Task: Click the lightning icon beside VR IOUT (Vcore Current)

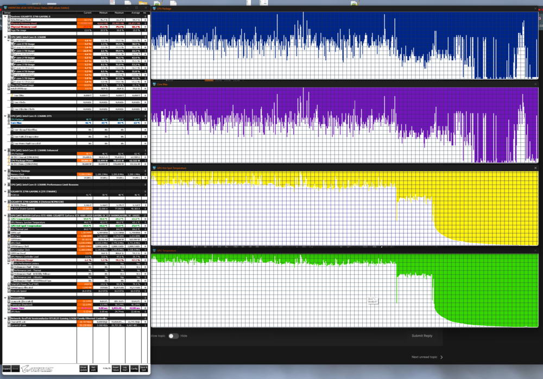Action: click(9, 209)
